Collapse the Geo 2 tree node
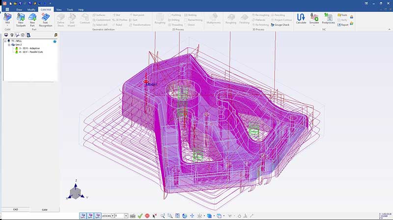The width and height of the screenshot is (393, 220). [9, 45]
